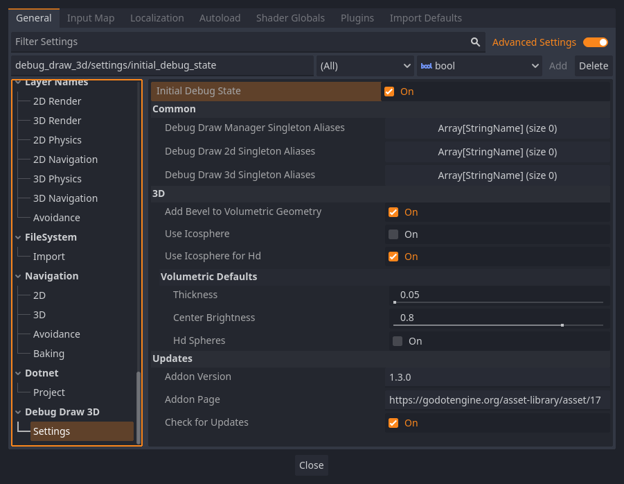Disable Check for Updates checkbox
624x484 pixels.
click(393, 423)
